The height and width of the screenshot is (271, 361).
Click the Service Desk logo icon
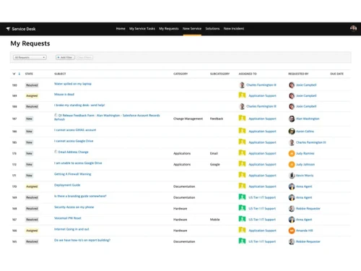tap(8, 29)
